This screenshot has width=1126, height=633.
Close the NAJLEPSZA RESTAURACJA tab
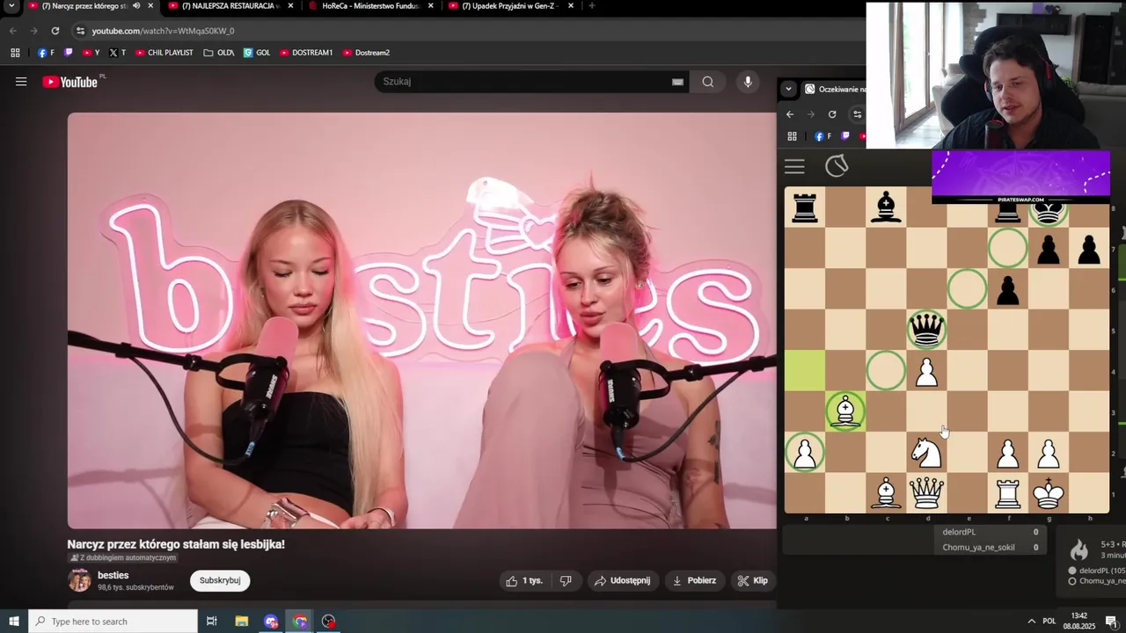(x=291, y=6)
